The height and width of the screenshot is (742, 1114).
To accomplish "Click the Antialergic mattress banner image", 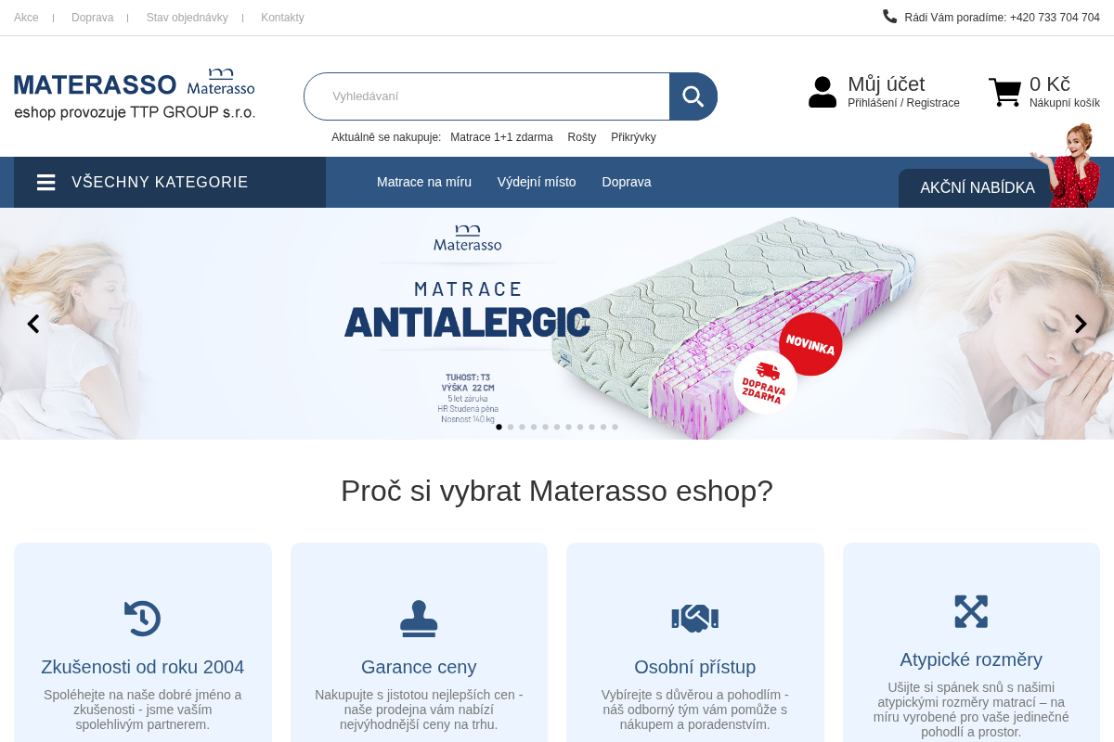I will [x=557, y=324].
